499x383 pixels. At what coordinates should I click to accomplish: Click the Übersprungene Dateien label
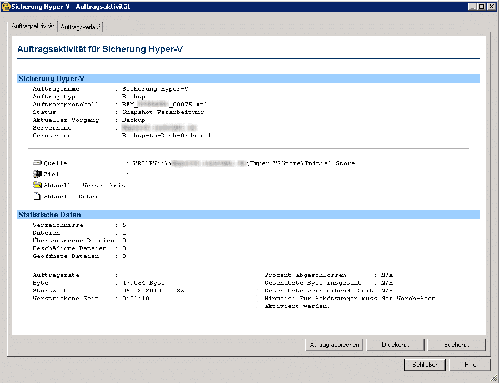tap(73, 240)
